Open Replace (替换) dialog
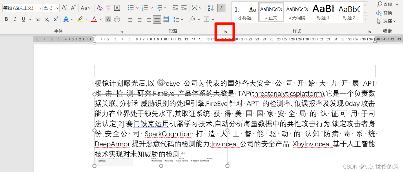403x172 pixels. click(x=384, y=13)
